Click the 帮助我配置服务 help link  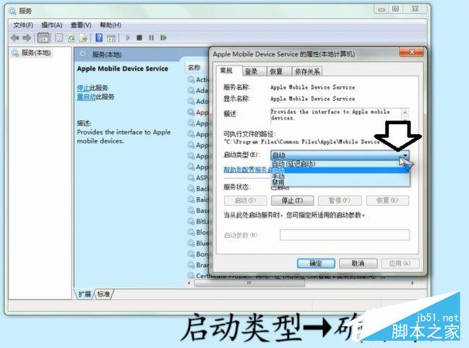(246, 170)
